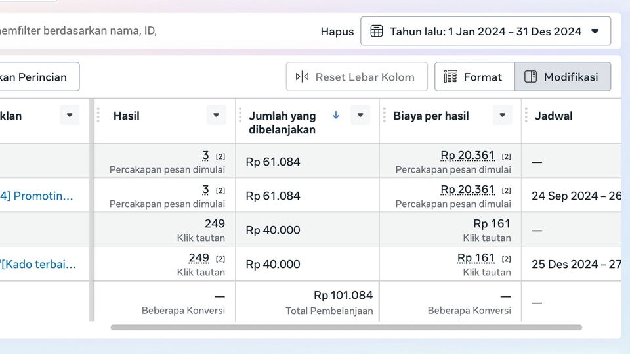Focus the filter search input field
Image resolution: width=630 pixels, height=354 pixels.
pyautogui.click(x=79, y=31)
